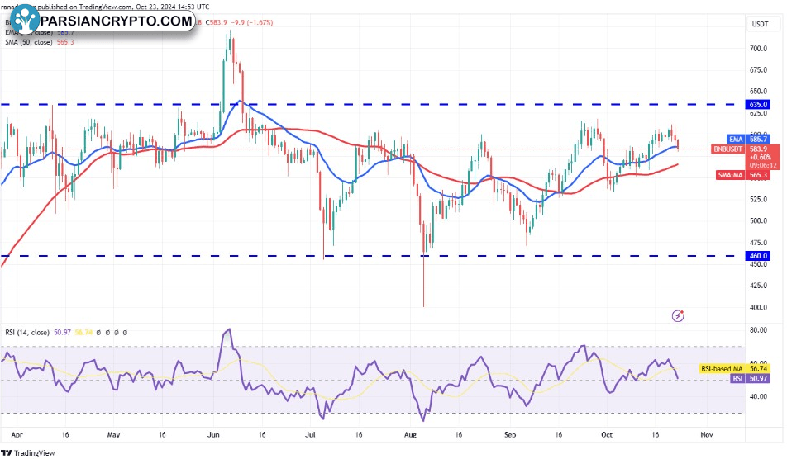Open the TradingView logo link at bottom

28,453
